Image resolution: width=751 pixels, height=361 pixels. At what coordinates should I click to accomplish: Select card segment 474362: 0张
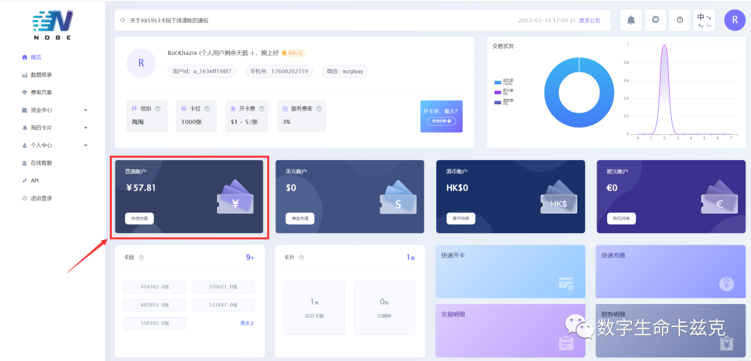[x=154, y=287]
